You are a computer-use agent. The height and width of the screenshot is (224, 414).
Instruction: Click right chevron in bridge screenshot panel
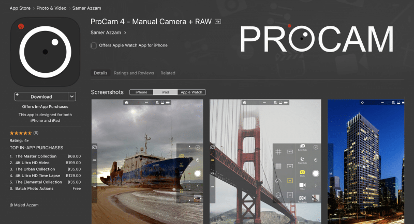[316, 186]
